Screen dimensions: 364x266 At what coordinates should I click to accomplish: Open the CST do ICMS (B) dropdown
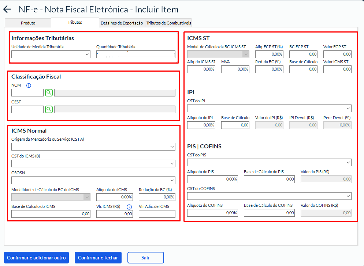click(93, 164)
